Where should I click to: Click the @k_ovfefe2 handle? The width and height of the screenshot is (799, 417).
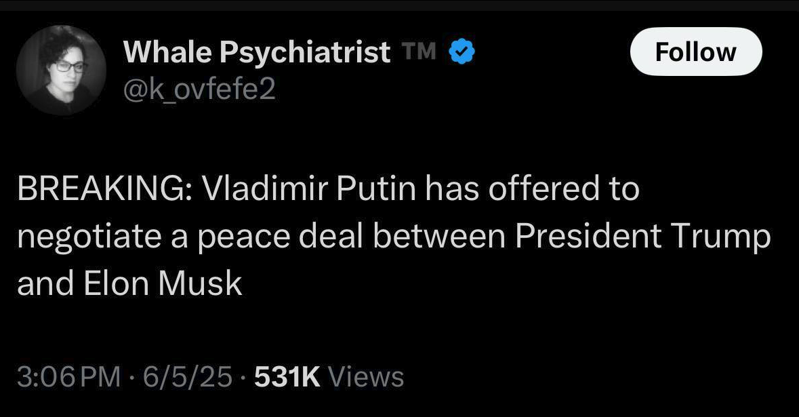(199, 90)
